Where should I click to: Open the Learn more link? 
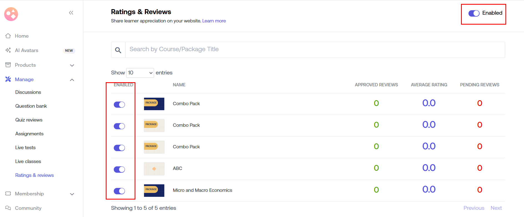click(214, 21)
